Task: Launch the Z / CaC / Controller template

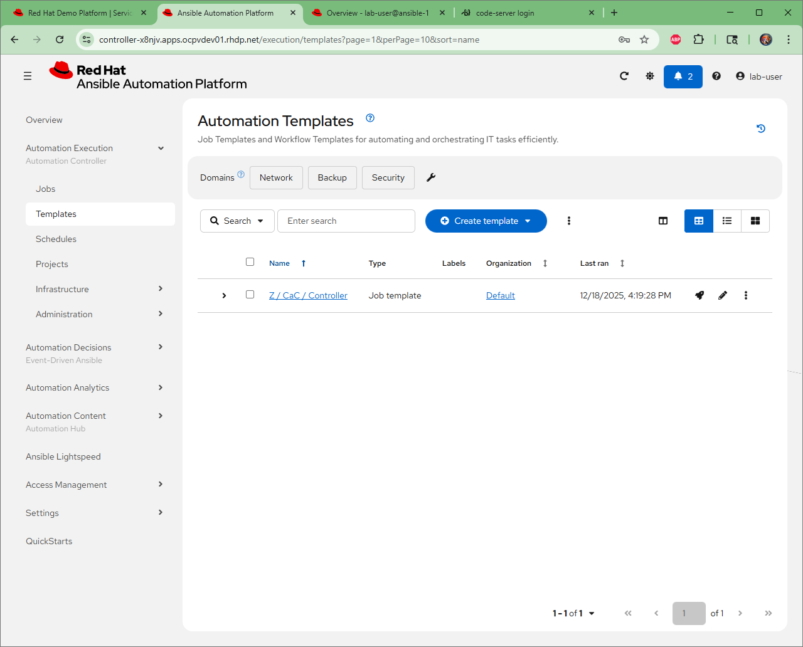Action: (x=699, y=295)
